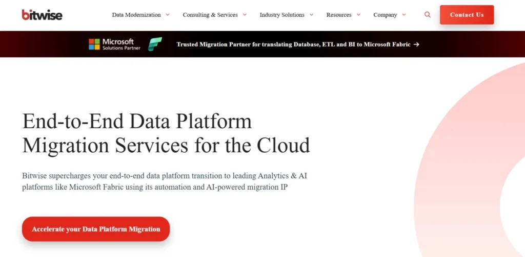
Task: Click the Bitwise logo
Action: point(42,15)
